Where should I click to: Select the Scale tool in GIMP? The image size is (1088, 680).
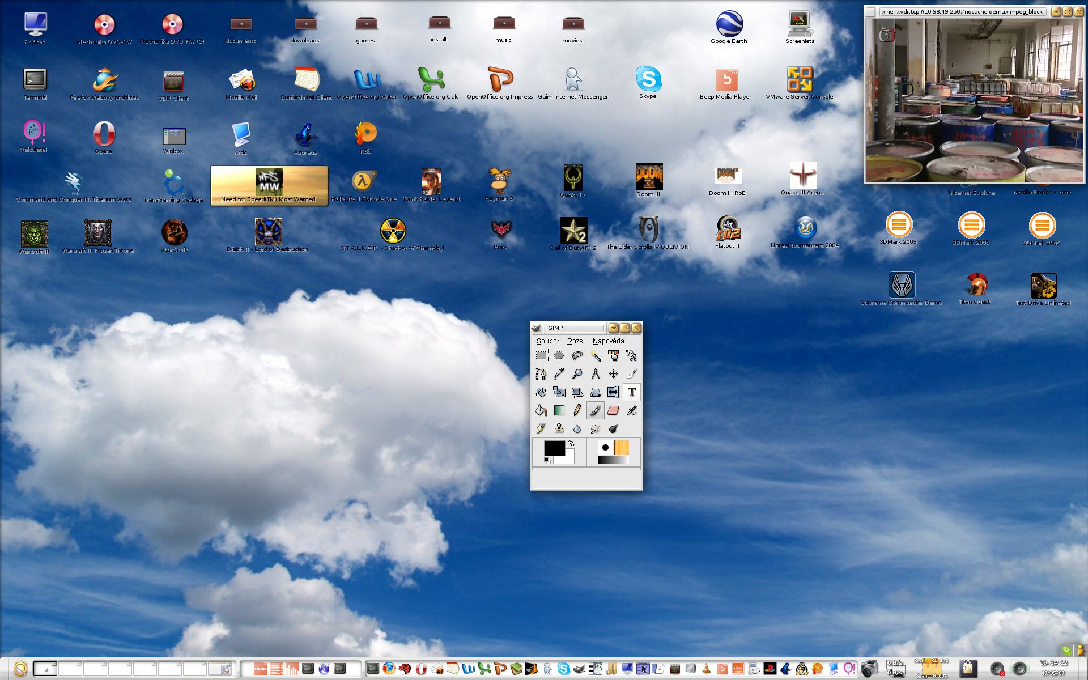(x=559, y=392)
